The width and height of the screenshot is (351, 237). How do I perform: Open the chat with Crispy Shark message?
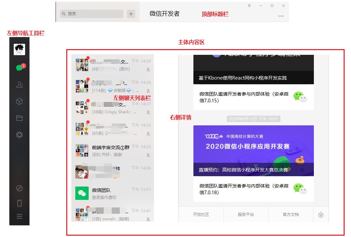[x=113, y=108]
